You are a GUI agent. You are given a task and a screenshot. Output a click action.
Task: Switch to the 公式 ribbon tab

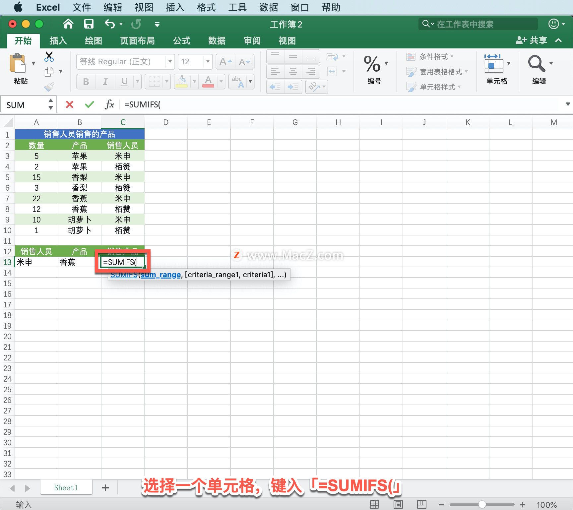coord(182,41)
